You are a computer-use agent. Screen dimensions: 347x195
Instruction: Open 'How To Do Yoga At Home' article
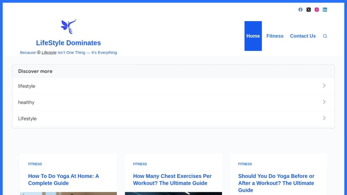[63, 179]
